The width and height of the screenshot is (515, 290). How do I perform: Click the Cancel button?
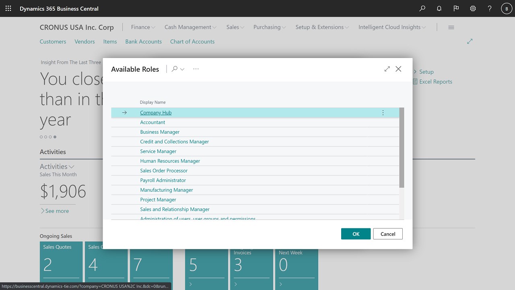388,234
